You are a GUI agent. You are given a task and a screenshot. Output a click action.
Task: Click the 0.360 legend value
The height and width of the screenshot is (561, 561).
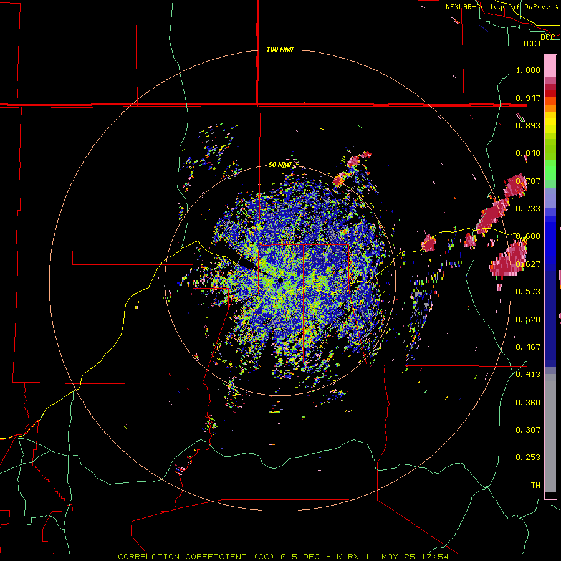click(x=528, y=402)
